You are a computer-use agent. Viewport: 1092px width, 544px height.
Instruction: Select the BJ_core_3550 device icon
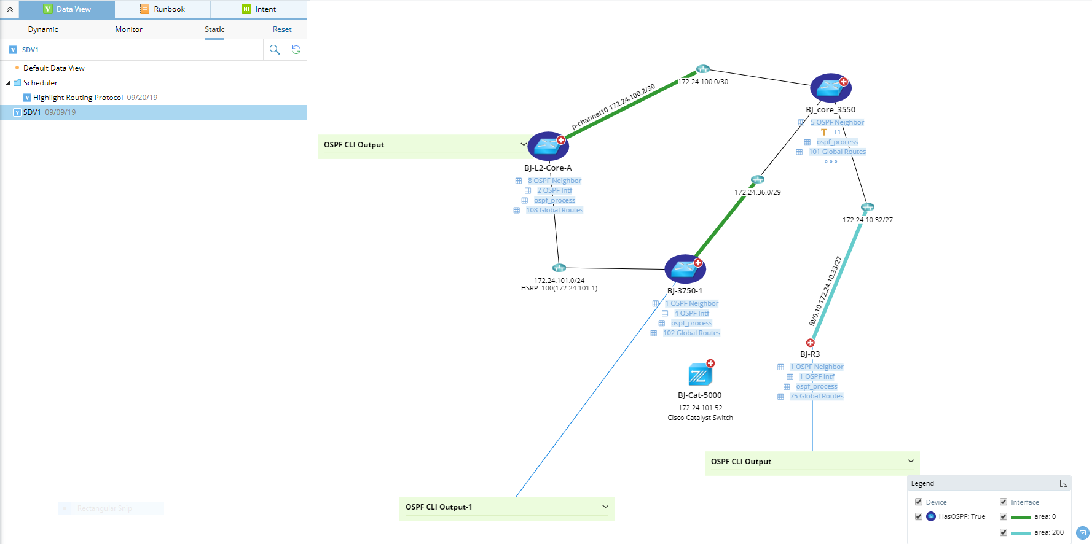coord(831,88)
